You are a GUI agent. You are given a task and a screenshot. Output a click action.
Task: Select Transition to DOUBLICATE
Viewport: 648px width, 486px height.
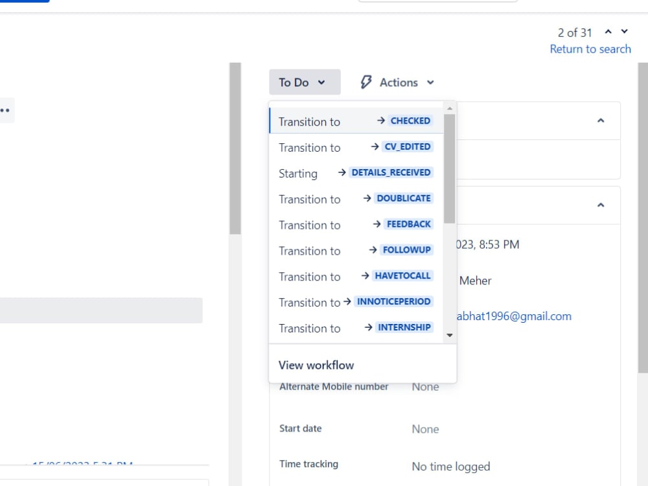[x=356, y=199]
